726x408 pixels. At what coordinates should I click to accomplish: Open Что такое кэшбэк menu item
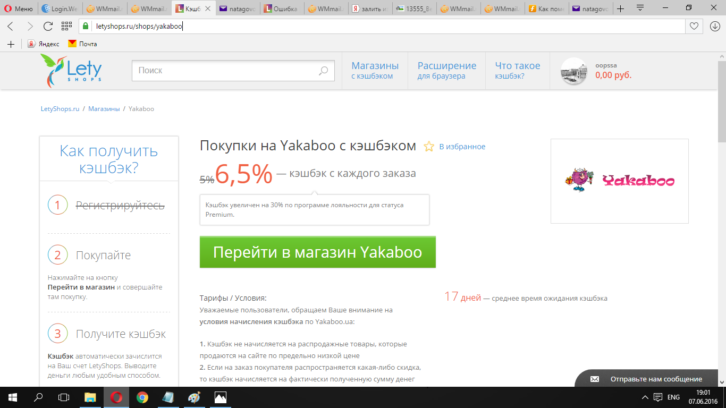pyautogui.click(x=518, y=70)
